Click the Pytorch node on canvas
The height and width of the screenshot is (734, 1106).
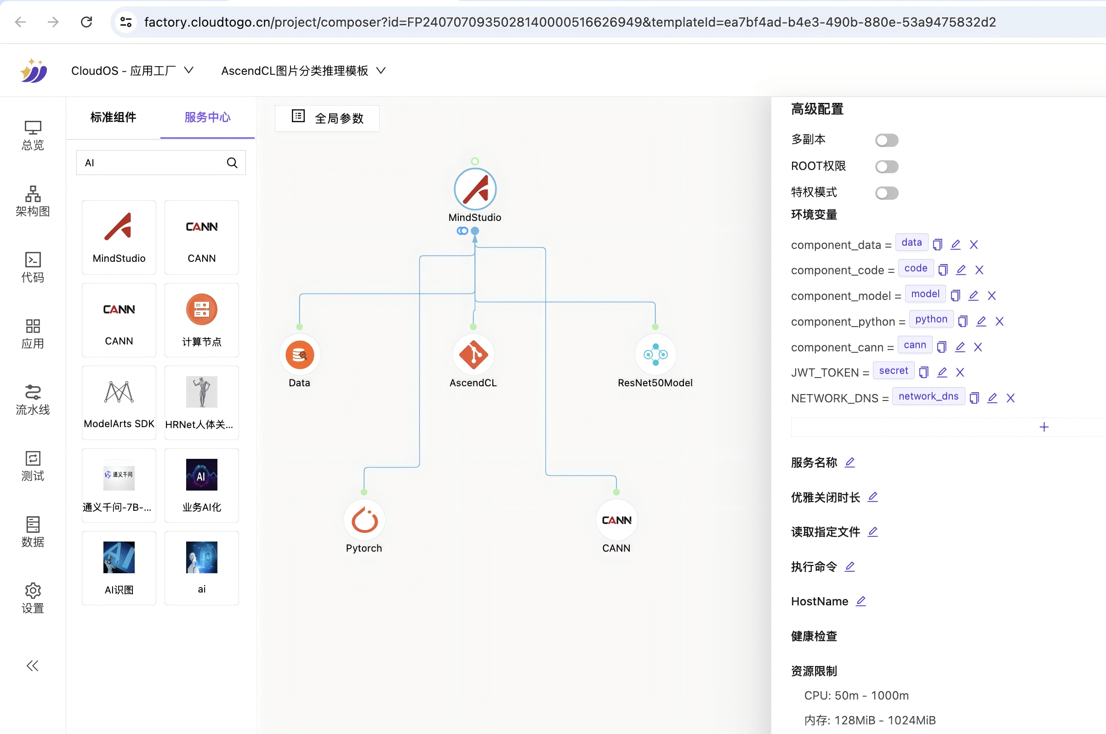pos(364,520)
